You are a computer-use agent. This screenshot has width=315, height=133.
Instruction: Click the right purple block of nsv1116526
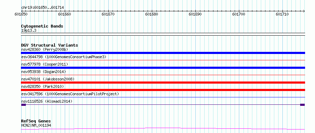pyautogui.click(x=302, y=105)
